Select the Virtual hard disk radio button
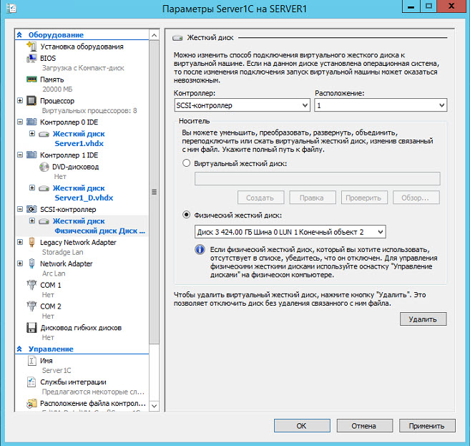 point(187,163)
